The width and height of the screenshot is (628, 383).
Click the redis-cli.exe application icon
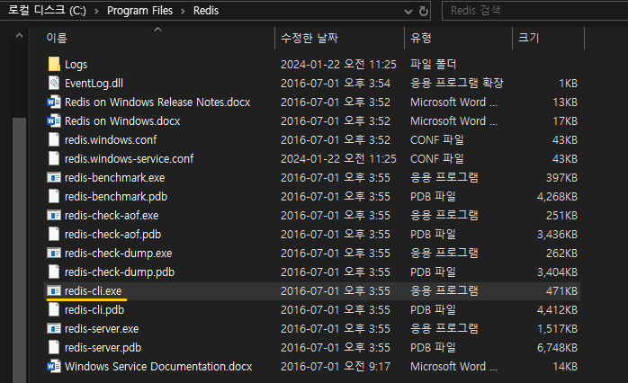[x=54, y=290]
